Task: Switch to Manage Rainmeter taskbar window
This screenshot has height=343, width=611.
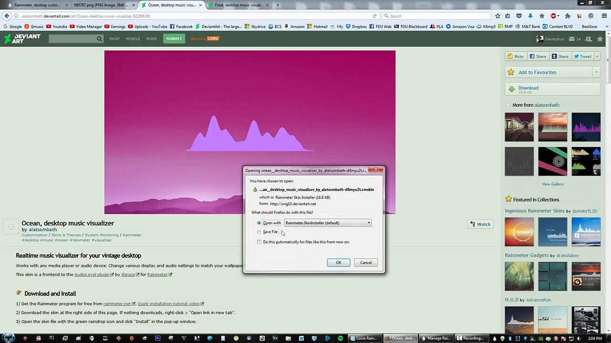Action: pyautogui.click(x=436, y=338)
